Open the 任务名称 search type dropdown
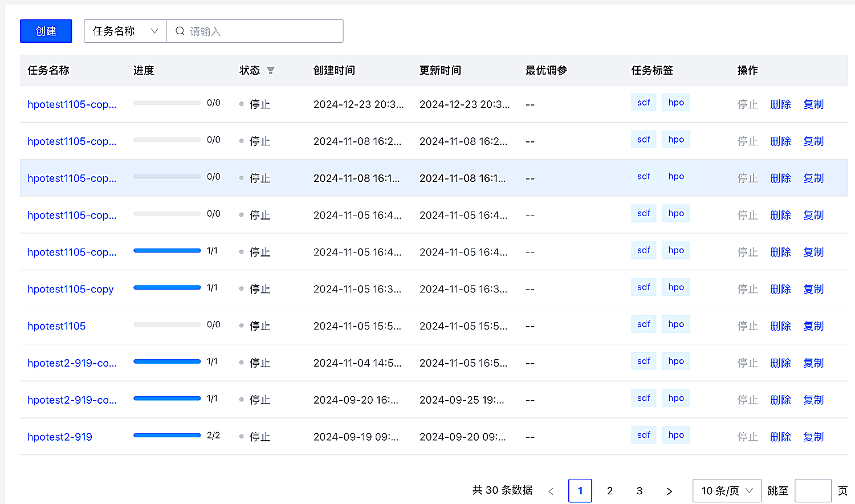The width and height of the screenshot is (855, 504). pos(125,31)
